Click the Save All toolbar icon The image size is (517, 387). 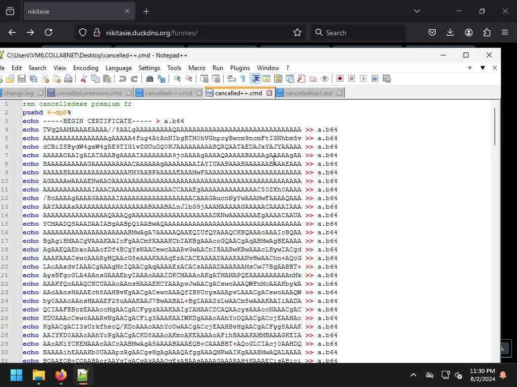(x=33, y=79)
